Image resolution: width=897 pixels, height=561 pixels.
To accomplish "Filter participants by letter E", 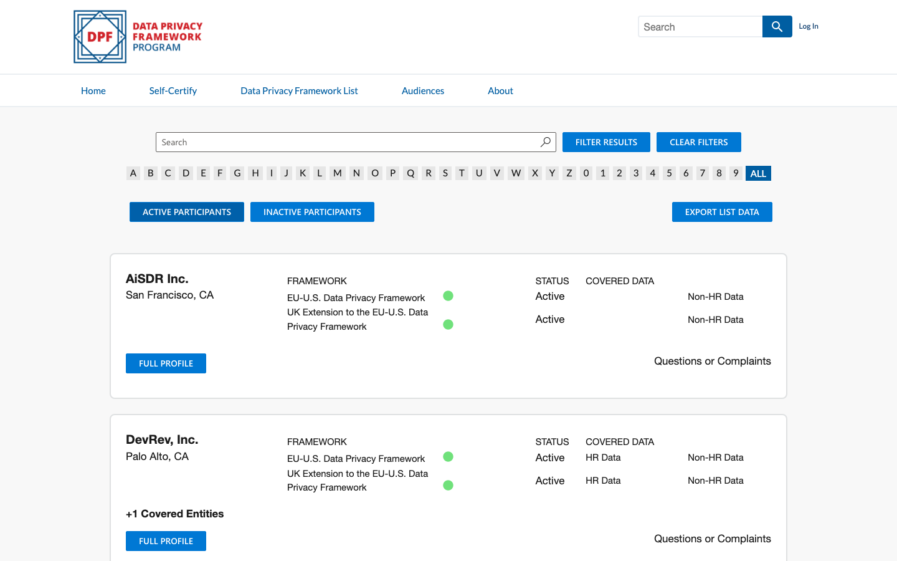I will pos(203,173).
